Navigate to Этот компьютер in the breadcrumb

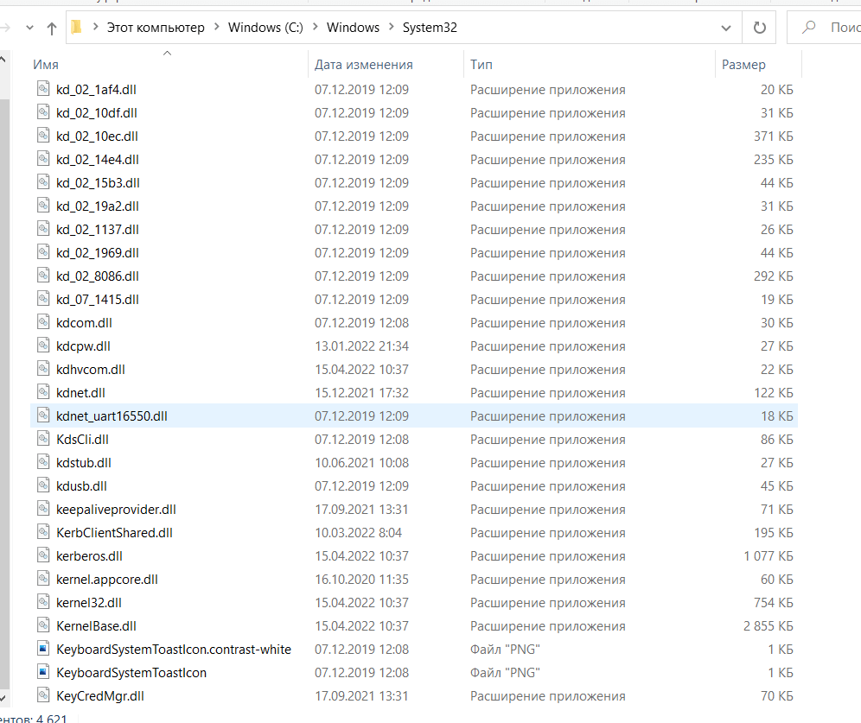tap(156, 28)
